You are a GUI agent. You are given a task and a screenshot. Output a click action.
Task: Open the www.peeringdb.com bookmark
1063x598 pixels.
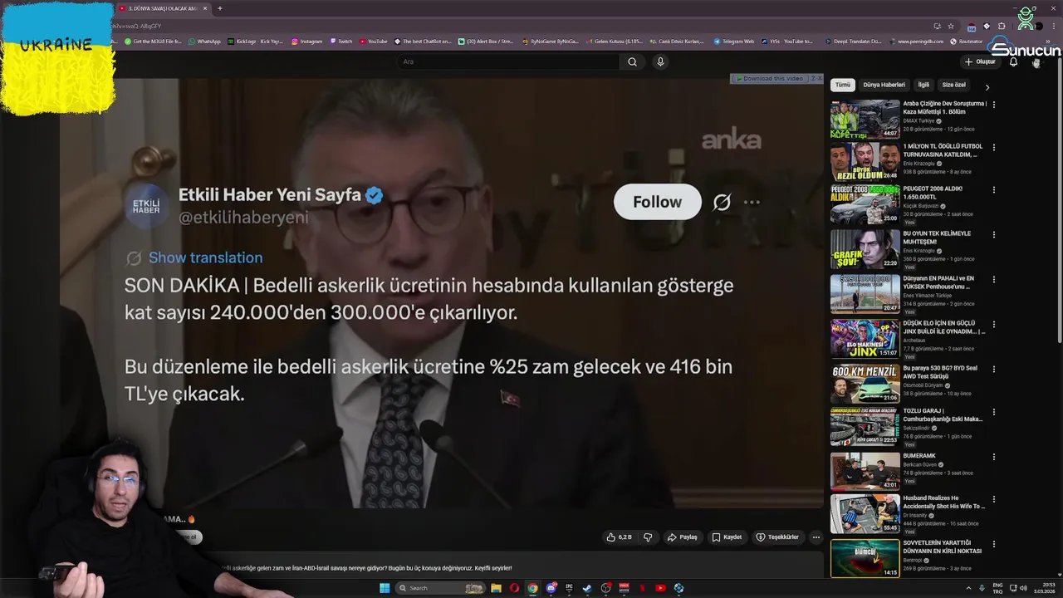click(x=916, y=41)
